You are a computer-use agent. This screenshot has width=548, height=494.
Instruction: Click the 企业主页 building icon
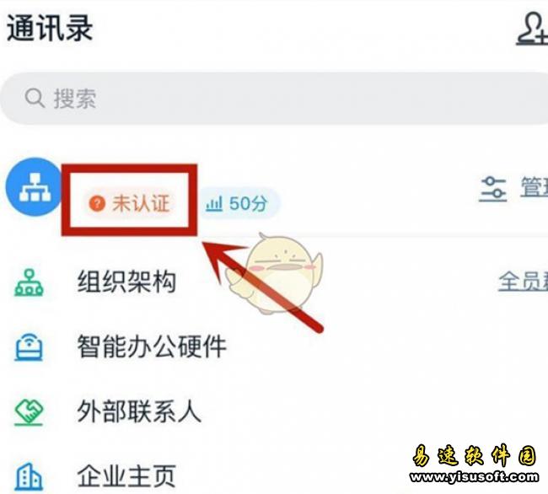tap(29, 477)
